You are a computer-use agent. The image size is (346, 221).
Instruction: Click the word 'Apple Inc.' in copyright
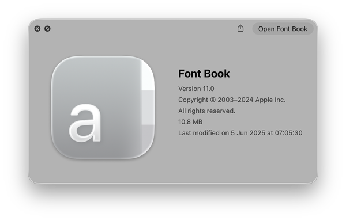point(270,100)
